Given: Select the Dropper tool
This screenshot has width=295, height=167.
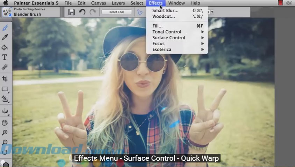Looking at the screenshot, I should pyautogui.click(x=5, y=37).
